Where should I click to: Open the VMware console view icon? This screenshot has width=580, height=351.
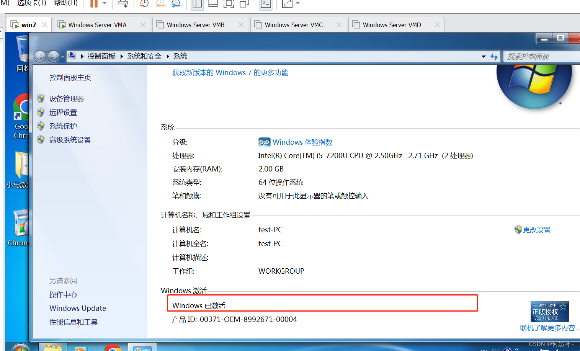tap(266, 3)
